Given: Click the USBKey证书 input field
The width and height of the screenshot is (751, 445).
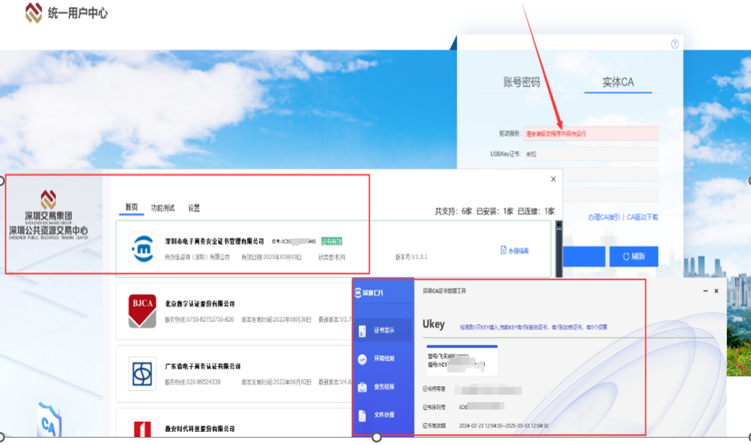Looking at the screenshot, I should (590, 153).
